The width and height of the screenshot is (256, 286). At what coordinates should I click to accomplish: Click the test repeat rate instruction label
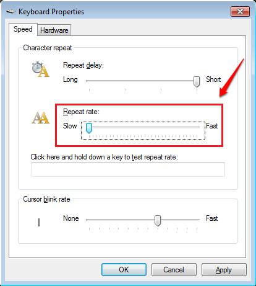click(104, 157)
